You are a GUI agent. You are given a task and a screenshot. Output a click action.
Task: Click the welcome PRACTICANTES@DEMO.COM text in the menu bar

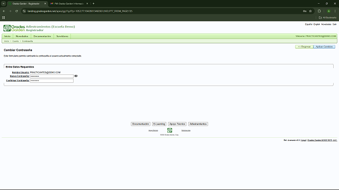pos(316,36)
